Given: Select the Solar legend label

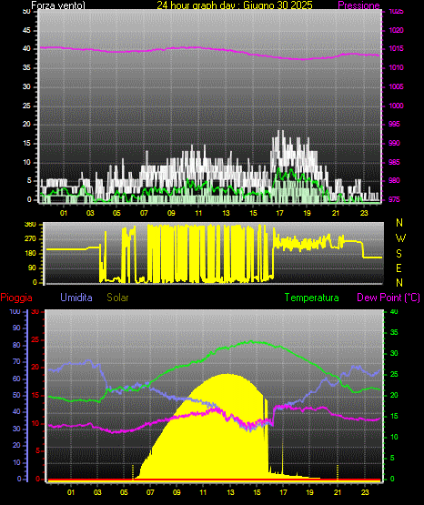Looking at the screenshot, I should coord(118,298).
